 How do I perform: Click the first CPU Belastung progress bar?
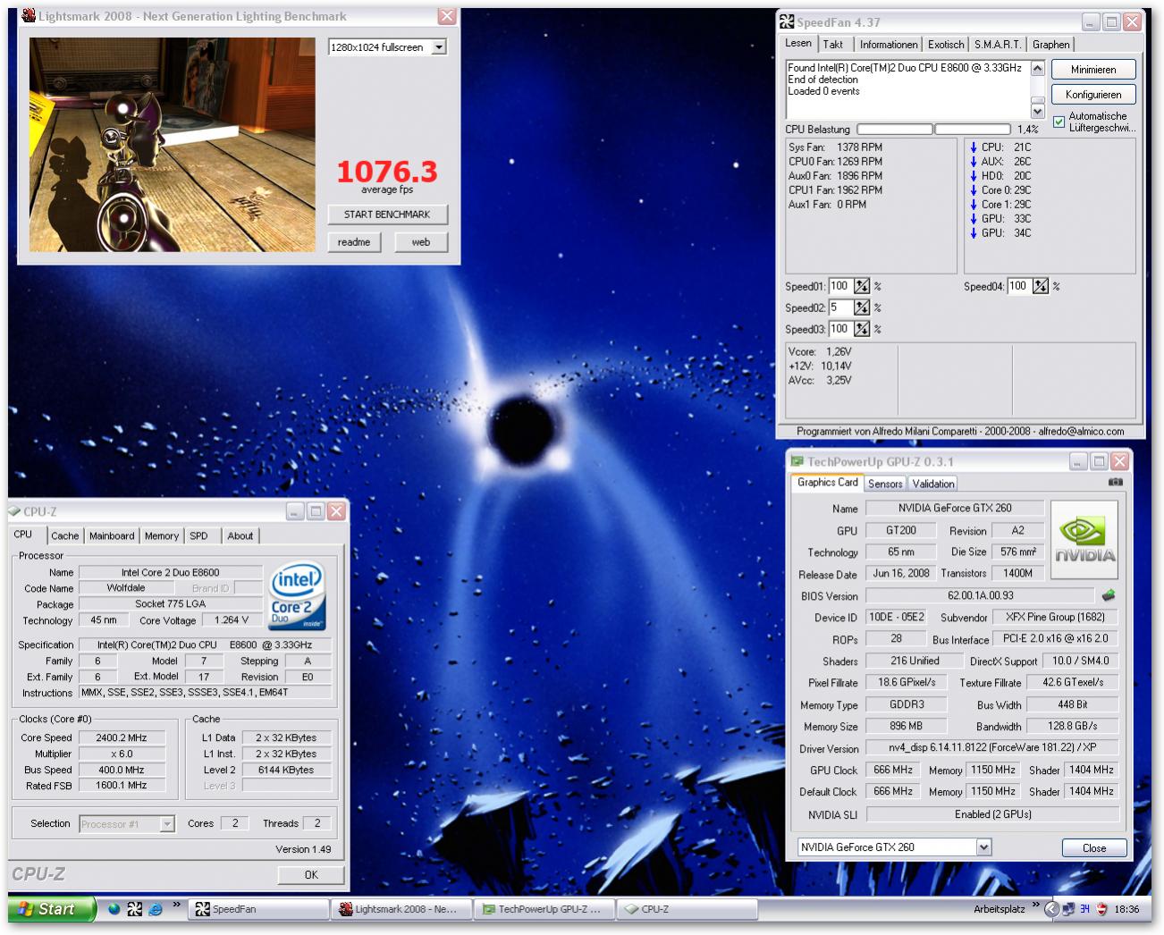pos(894,130)
